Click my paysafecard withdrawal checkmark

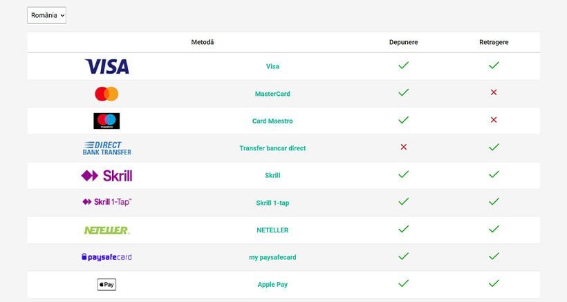(494, 256)
